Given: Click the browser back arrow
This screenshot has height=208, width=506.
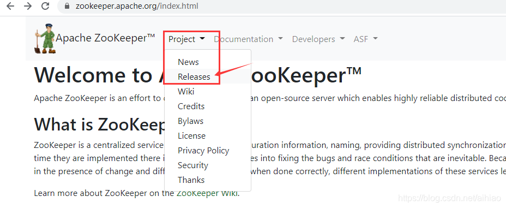Looking at the screenshot, I should click(10, 6).
